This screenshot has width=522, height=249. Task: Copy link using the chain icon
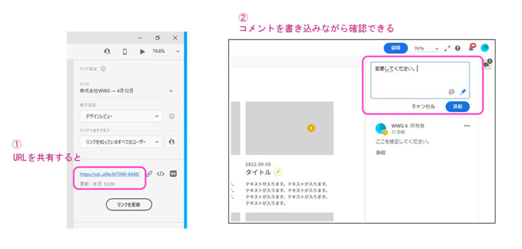click(x=149, y=174)
